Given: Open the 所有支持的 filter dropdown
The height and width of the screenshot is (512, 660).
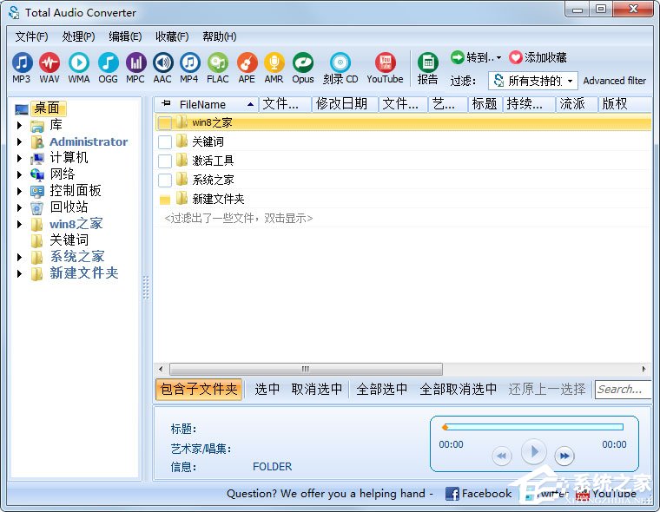Looking at the screenshot, I should click(533, 81).
